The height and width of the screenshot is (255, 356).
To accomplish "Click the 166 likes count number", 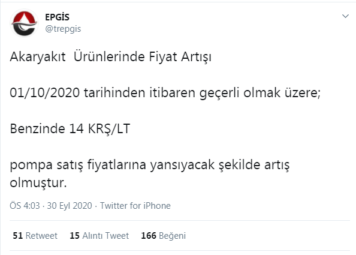I will [149, 236].
